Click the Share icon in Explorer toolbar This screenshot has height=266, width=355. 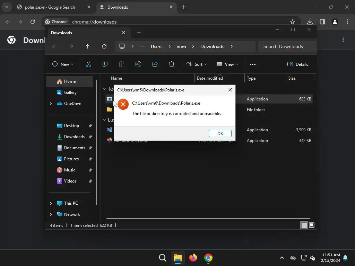(x=155, y=64)
